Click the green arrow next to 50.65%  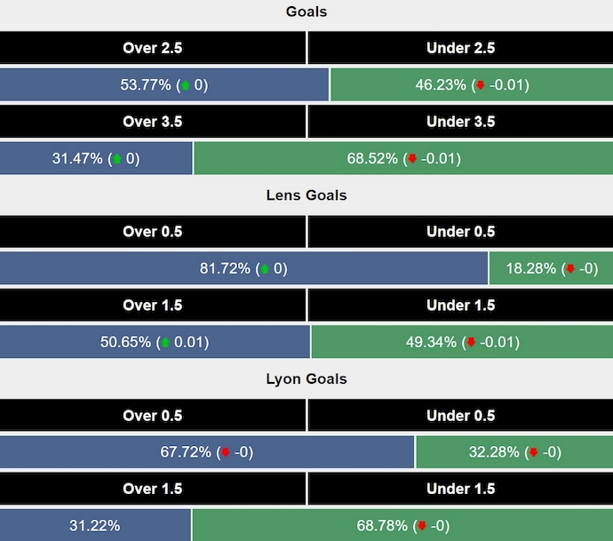(163, 342)
